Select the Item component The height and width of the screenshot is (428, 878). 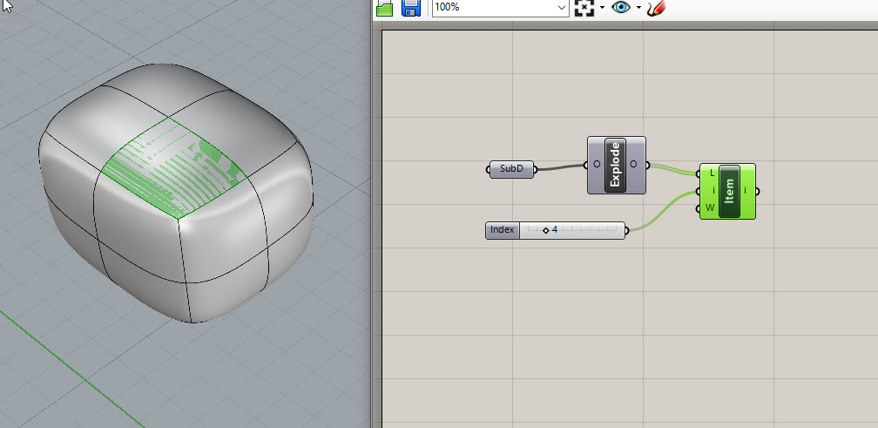pos(727,191)
